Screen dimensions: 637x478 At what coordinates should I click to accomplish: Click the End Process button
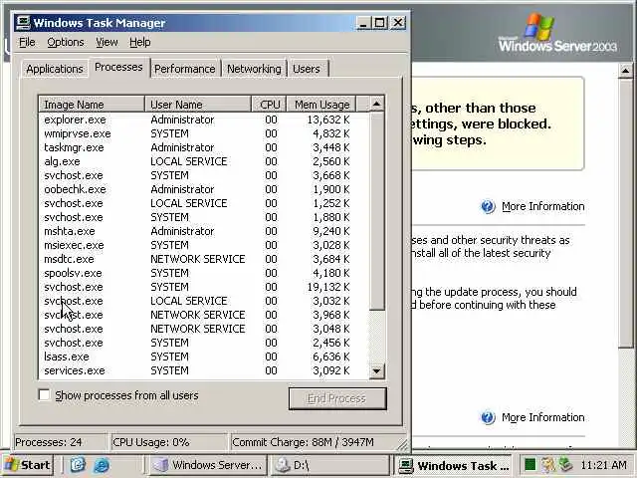point(337,398)
